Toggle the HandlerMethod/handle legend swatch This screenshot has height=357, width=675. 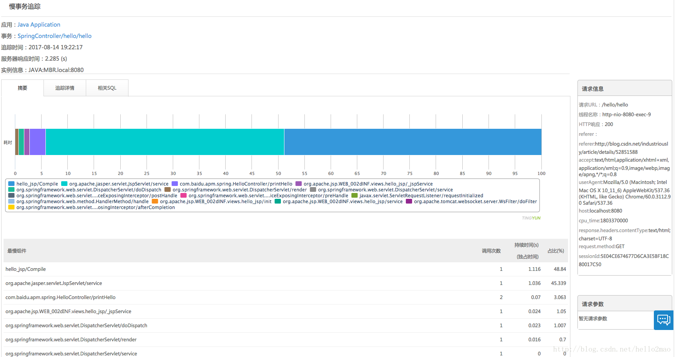pos(11,201)
